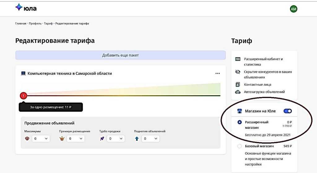Screen dimensions: 317x173
Task: Click the PRO Расширенный кабинет icon
Action: [238, 59]
